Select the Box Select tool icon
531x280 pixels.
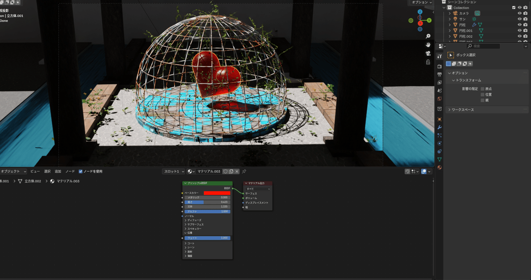[x=451, y=55]
